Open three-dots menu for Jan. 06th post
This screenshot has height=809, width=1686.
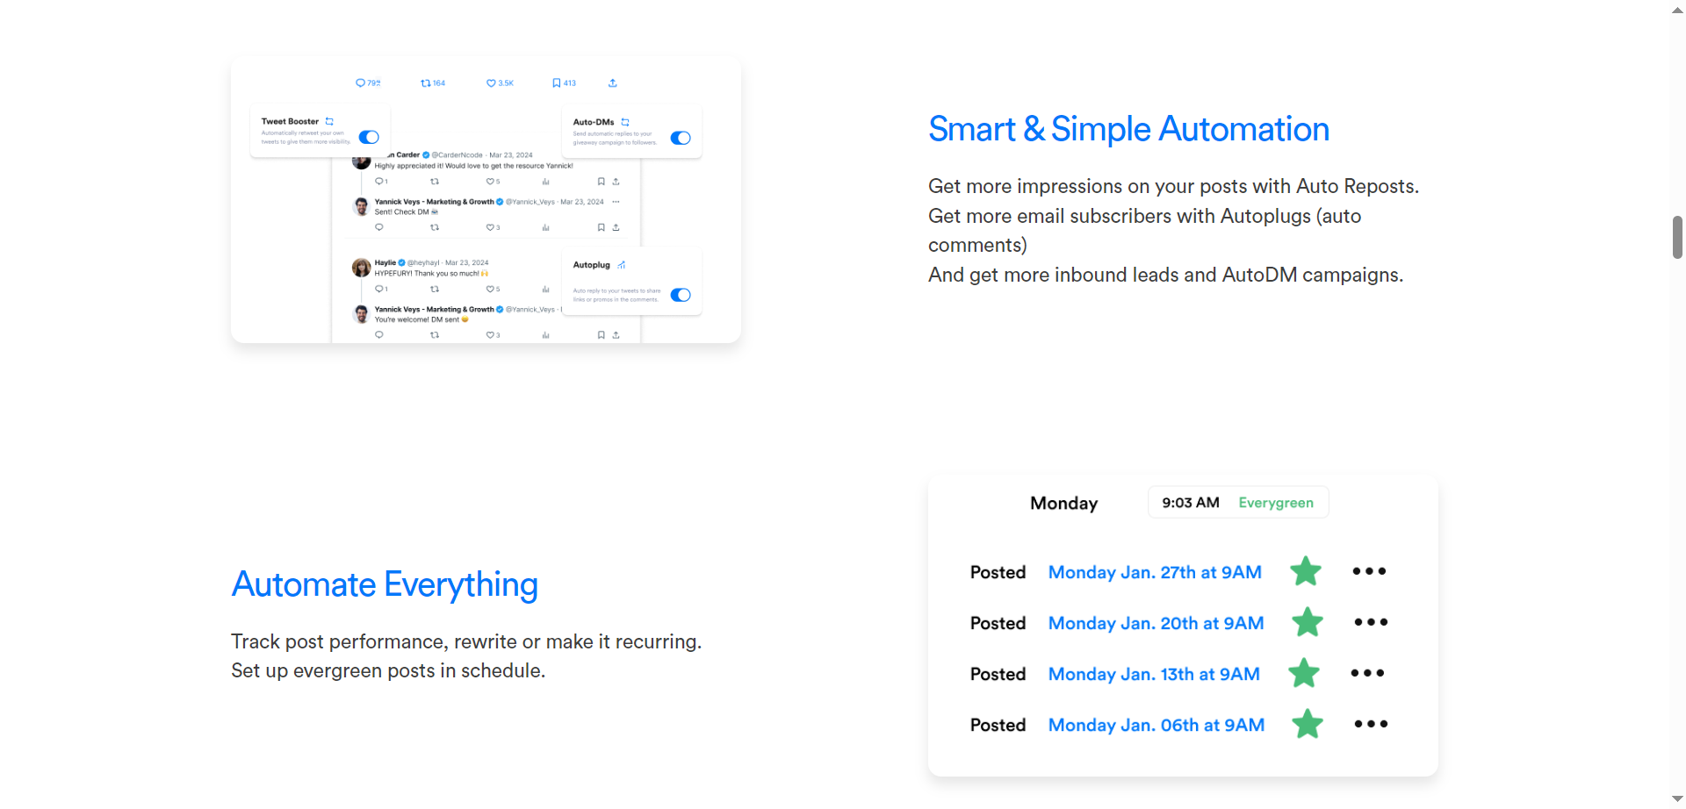[1371, 724]
